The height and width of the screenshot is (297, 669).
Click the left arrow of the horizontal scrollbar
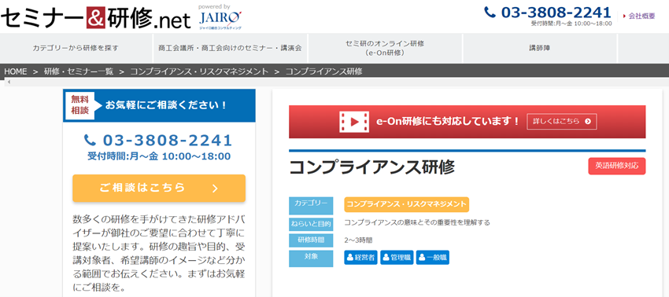9,82
